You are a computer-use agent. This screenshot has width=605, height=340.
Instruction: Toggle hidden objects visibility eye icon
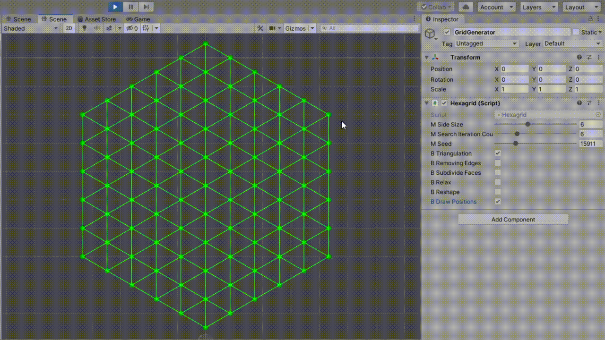coord(132,28)
